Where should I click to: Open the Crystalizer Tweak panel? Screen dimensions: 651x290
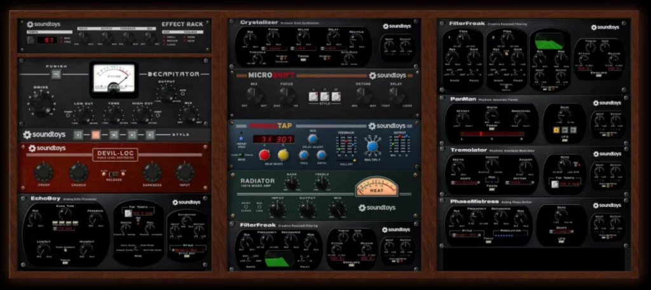coord(303,60)
